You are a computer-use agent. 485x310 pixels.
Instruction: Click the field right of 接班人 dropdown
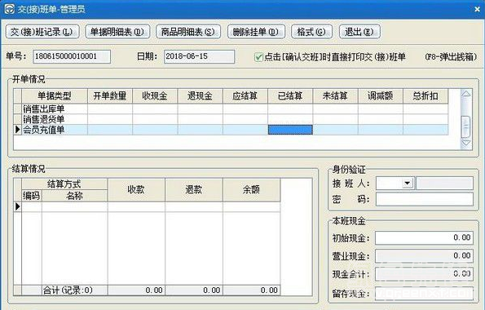445,183
